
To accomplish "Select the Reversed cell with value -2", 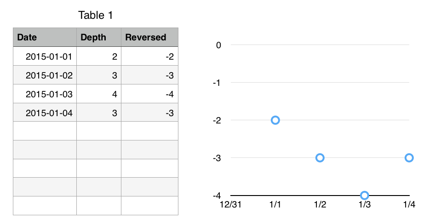I will click(x=149, y=56).
